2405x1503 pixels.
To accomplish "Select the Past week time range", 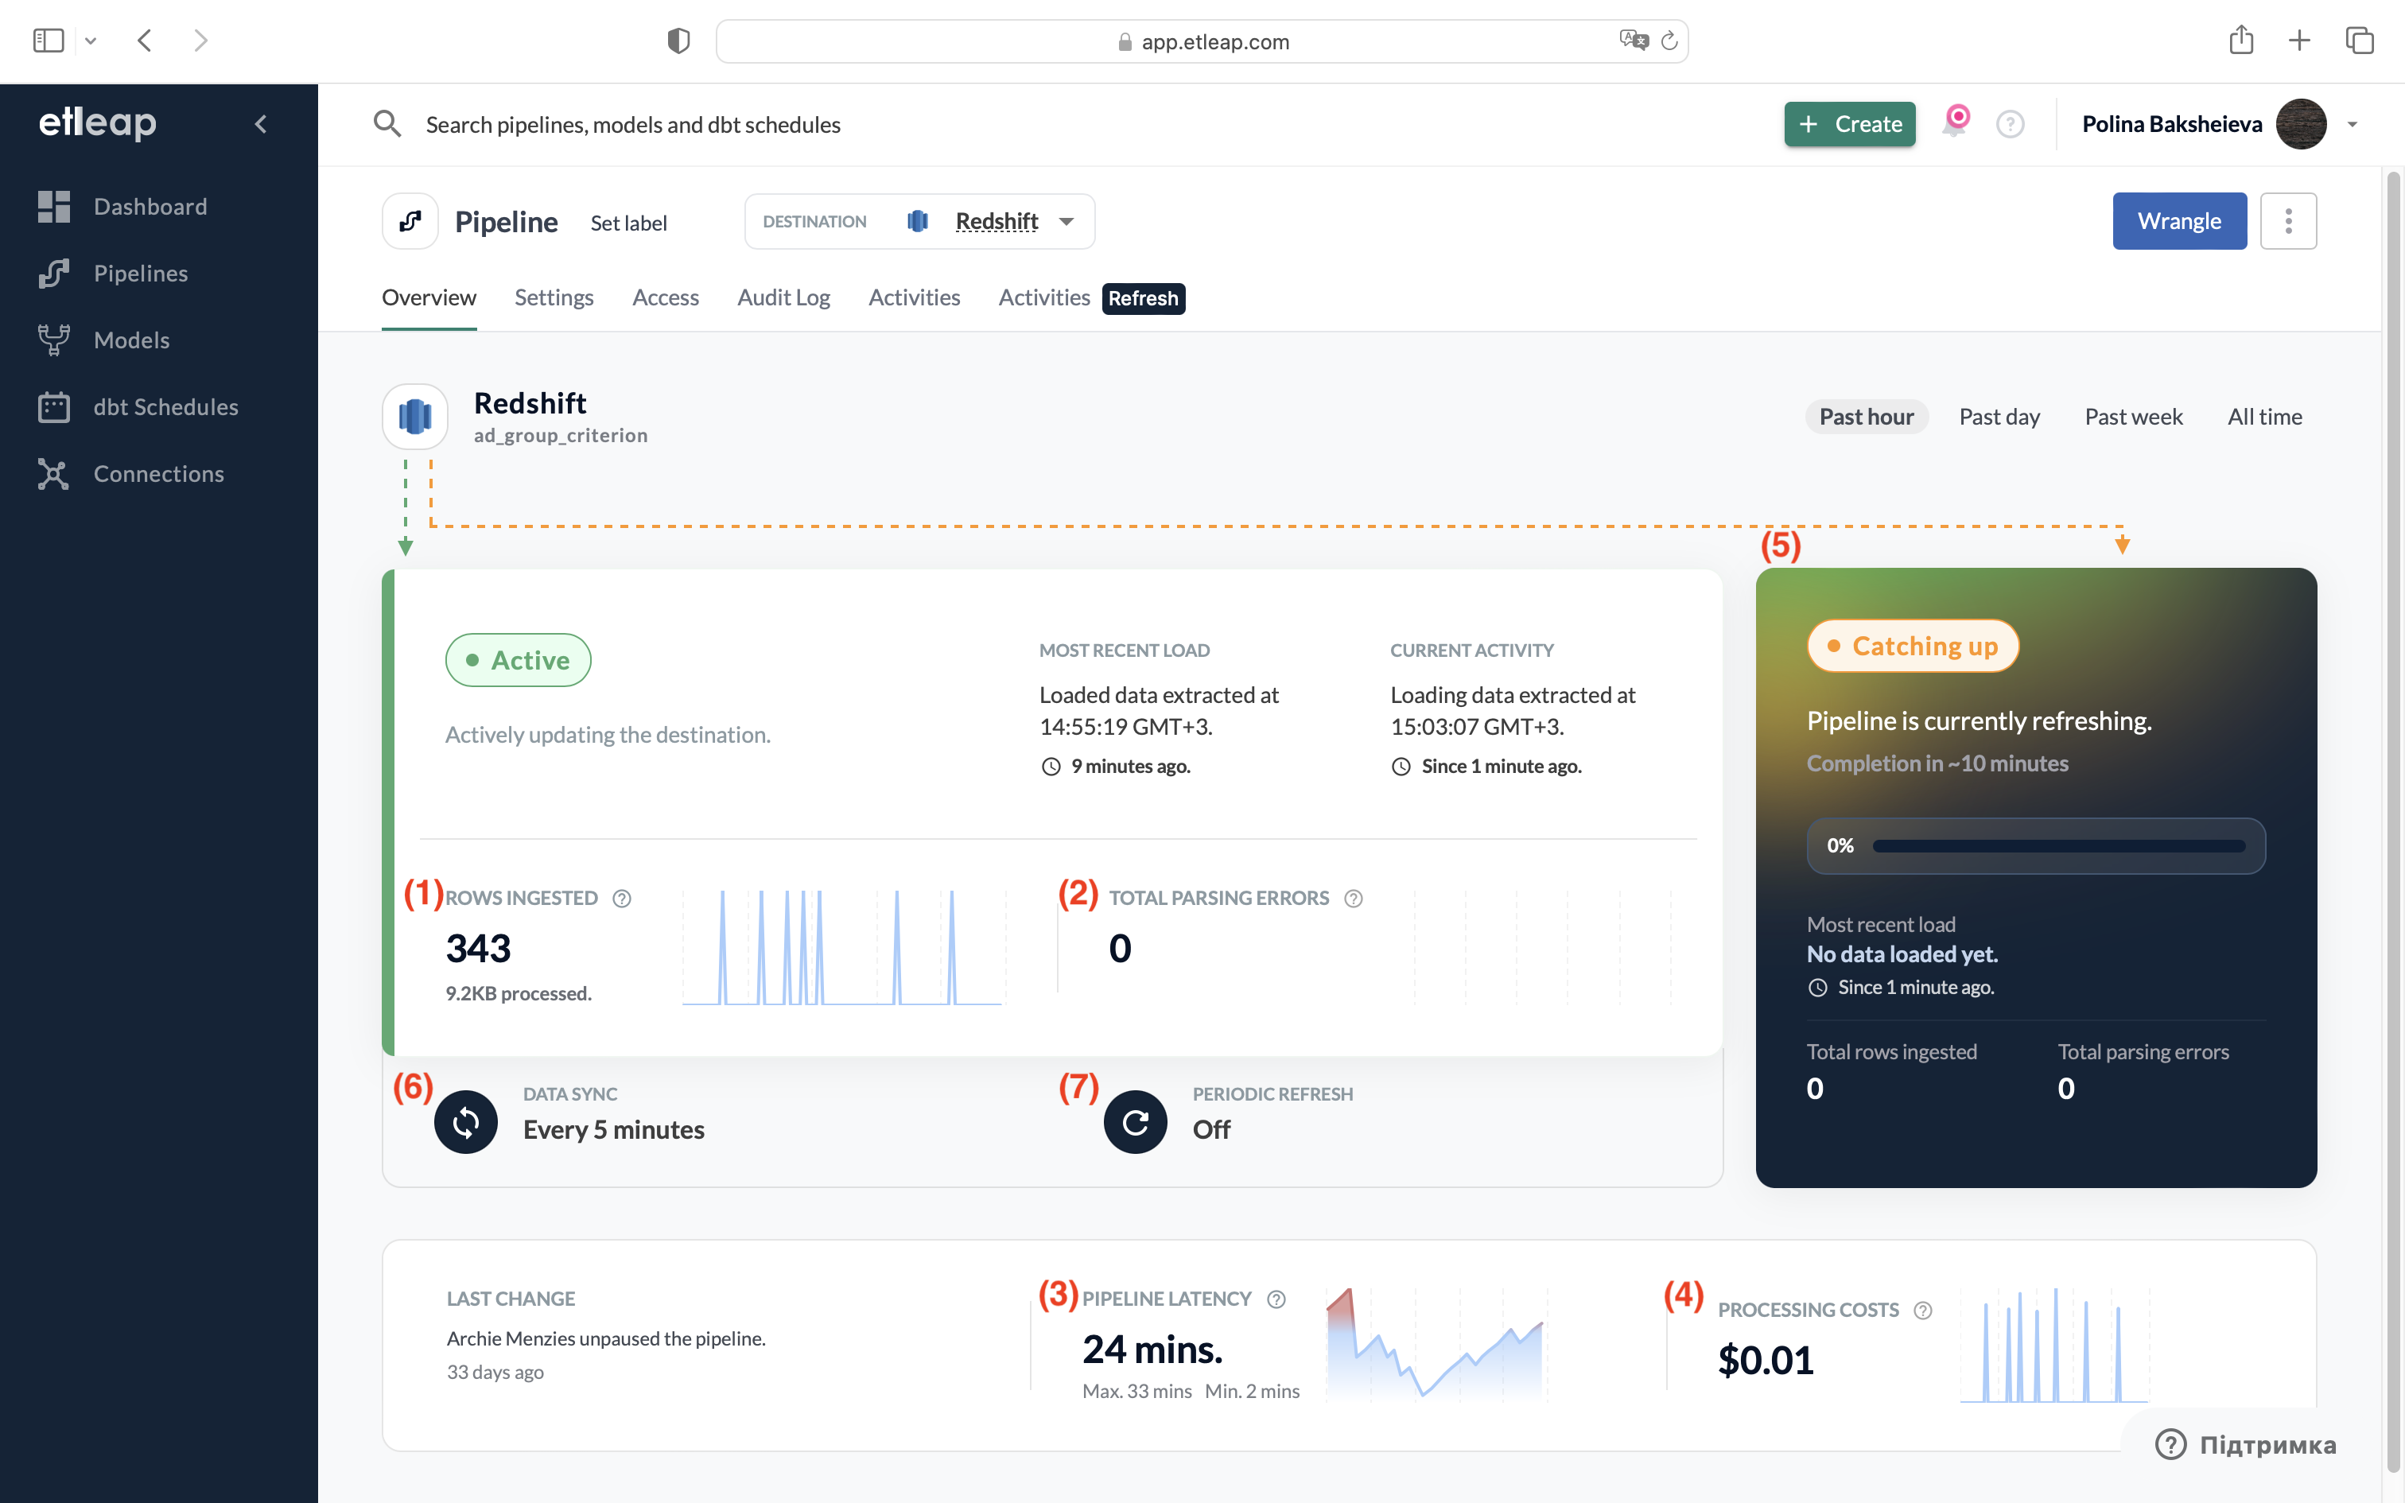I will 2133,417.
